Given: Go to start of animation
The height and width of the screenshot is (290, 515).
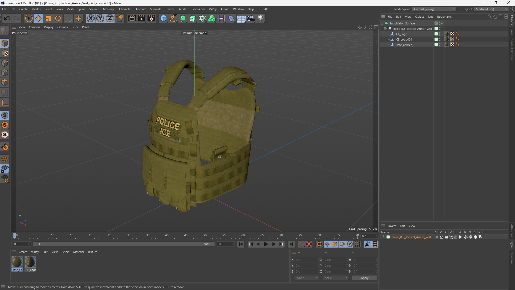Looking at the screenshot, I should point(241,244).
